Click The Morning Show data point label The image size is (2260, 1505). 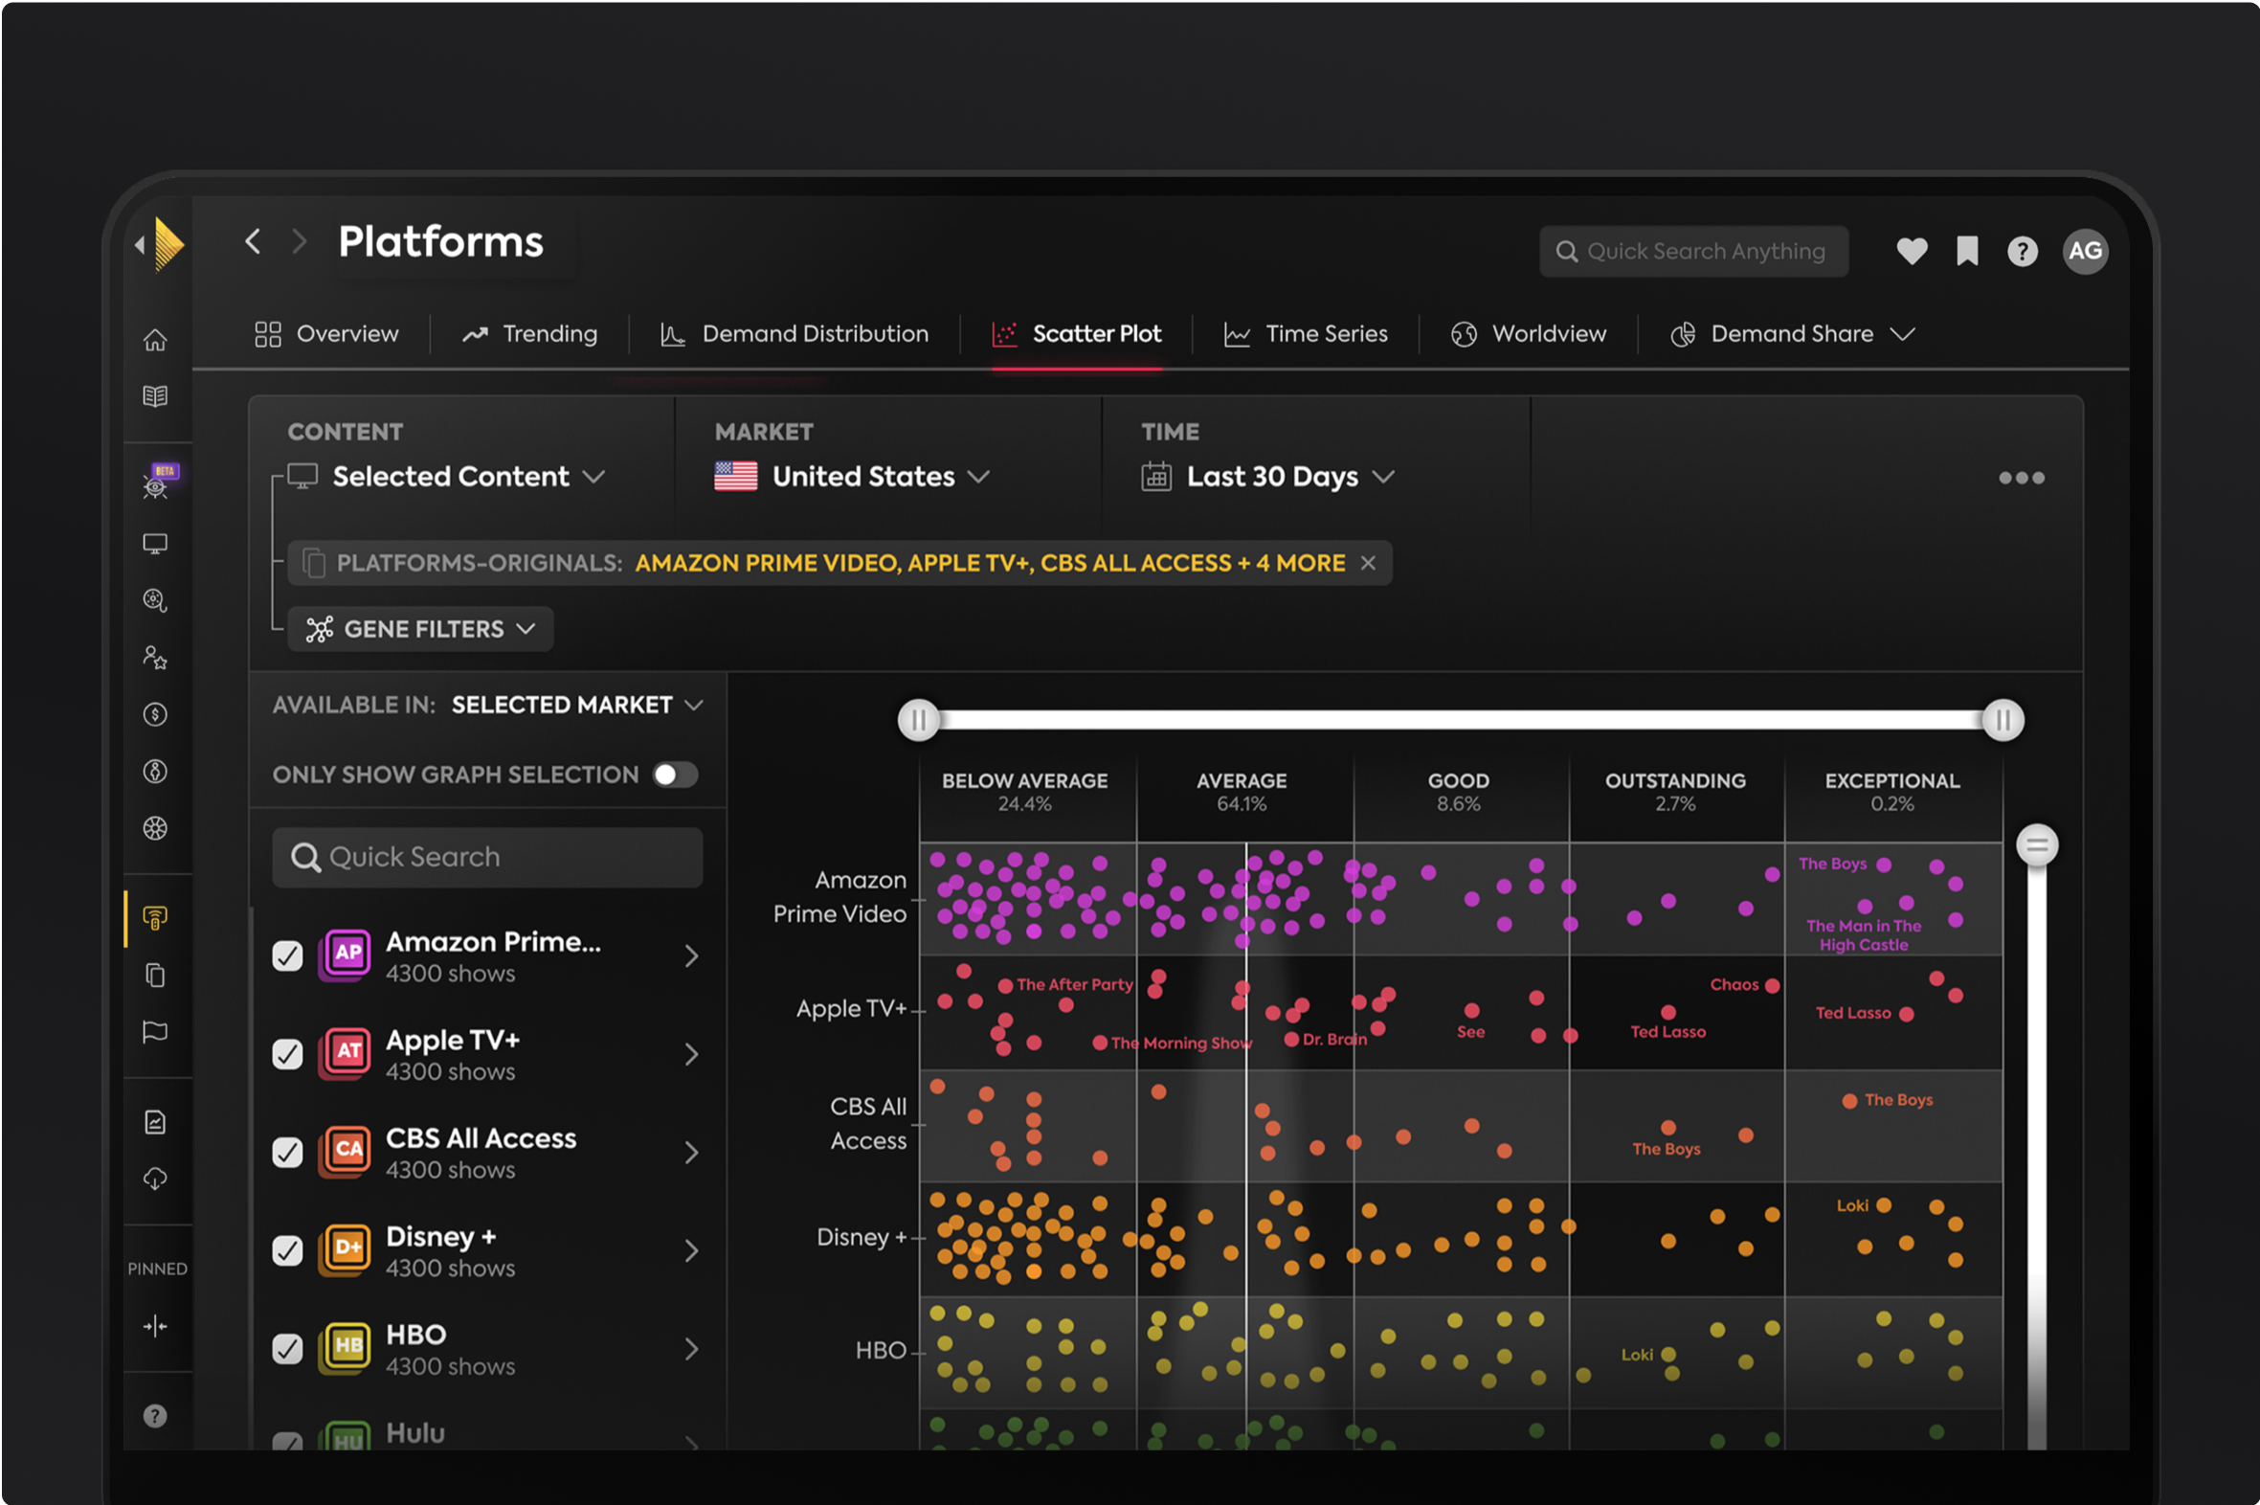point(1180,1044)
